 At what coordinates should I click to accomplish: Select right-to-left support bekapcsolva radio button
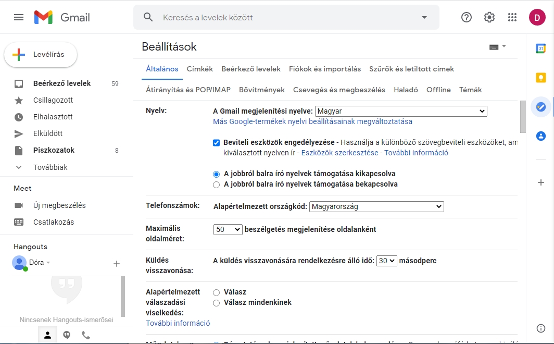click(217, 185)
